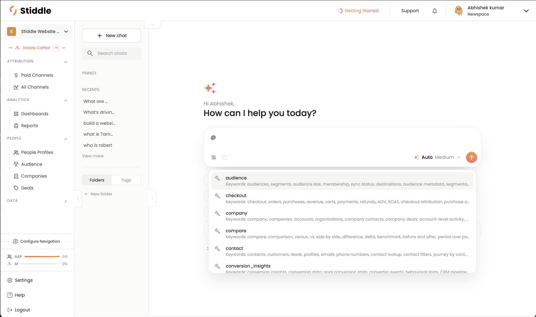
Task: Open Paid Channels dollar icon
Action: click(x=16, y=75)
